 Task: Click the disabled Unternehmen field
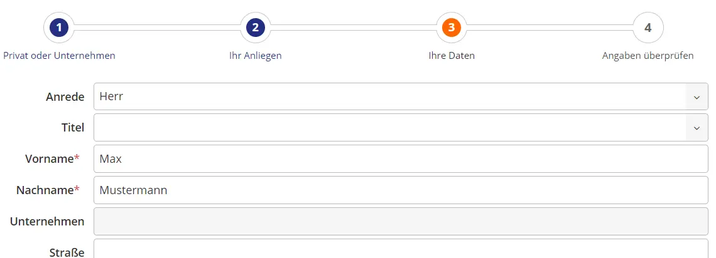click(401, 222)
